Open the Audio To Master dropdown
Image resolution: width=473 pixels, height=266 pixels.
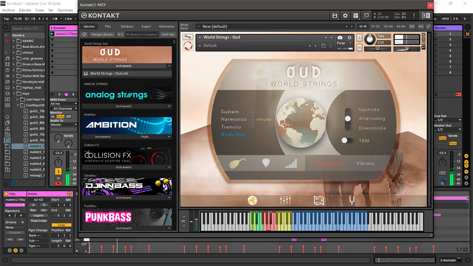tap(64, 125)
